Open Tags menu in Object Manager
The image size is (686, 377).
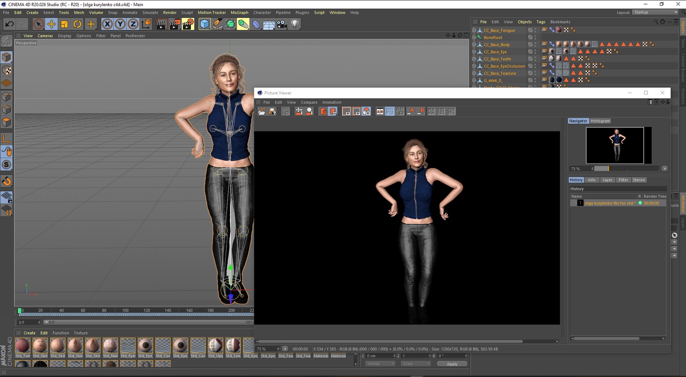click(x=541, y=22)
